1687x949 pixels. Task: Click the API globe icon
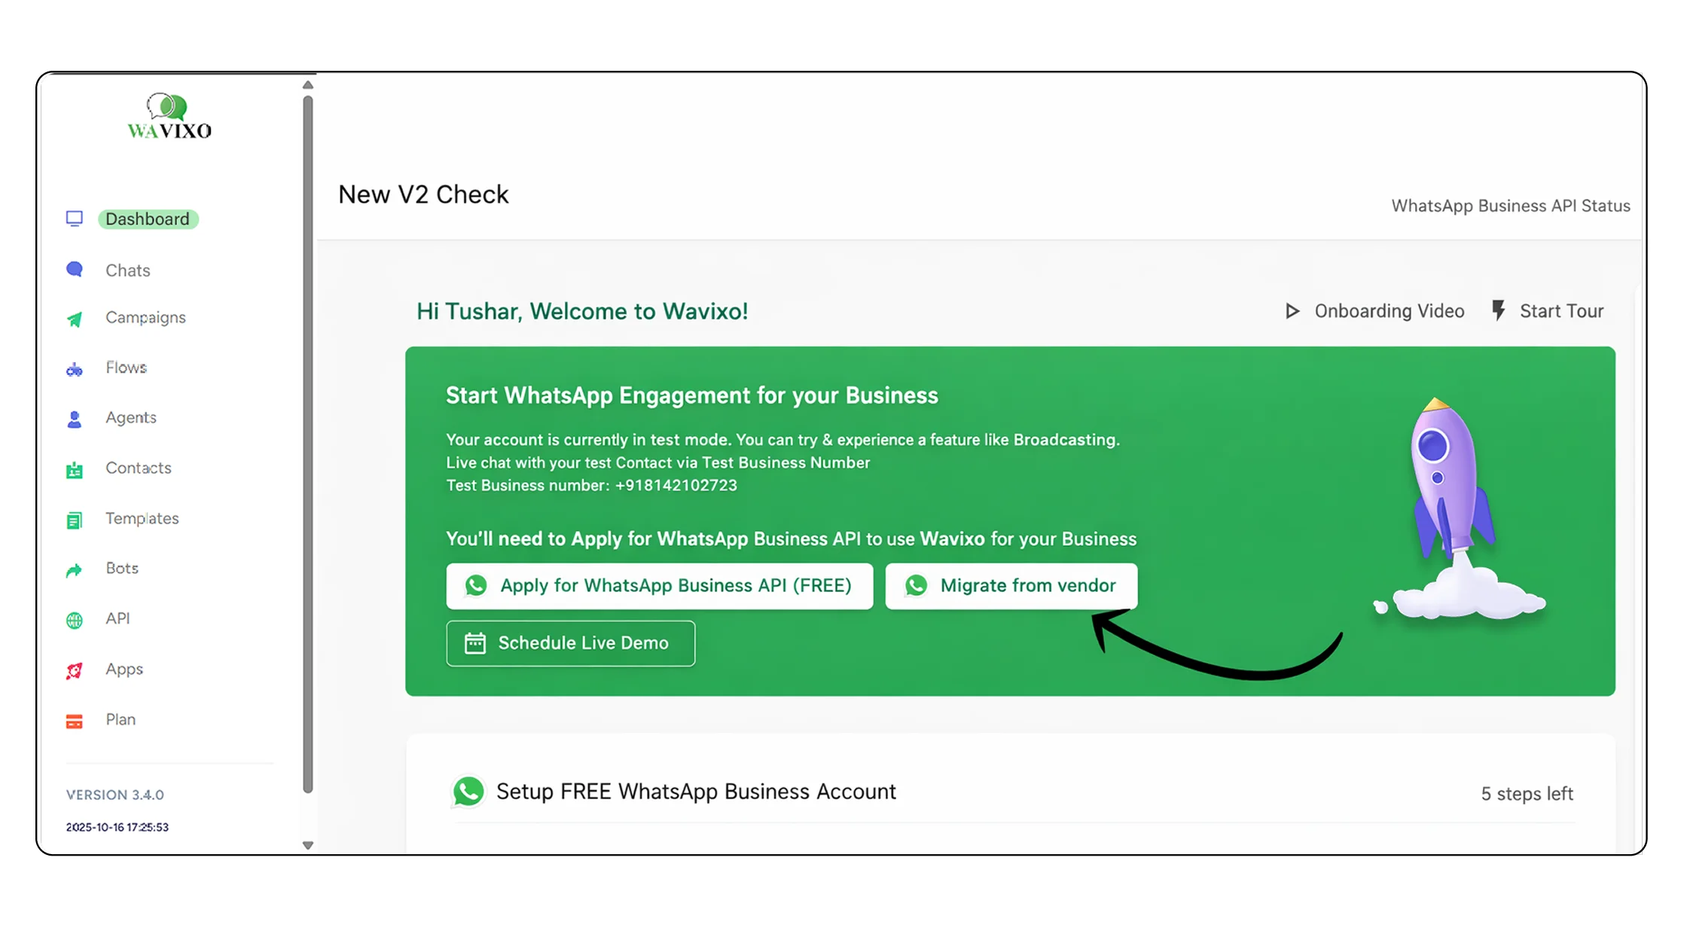tap(74, 620)
